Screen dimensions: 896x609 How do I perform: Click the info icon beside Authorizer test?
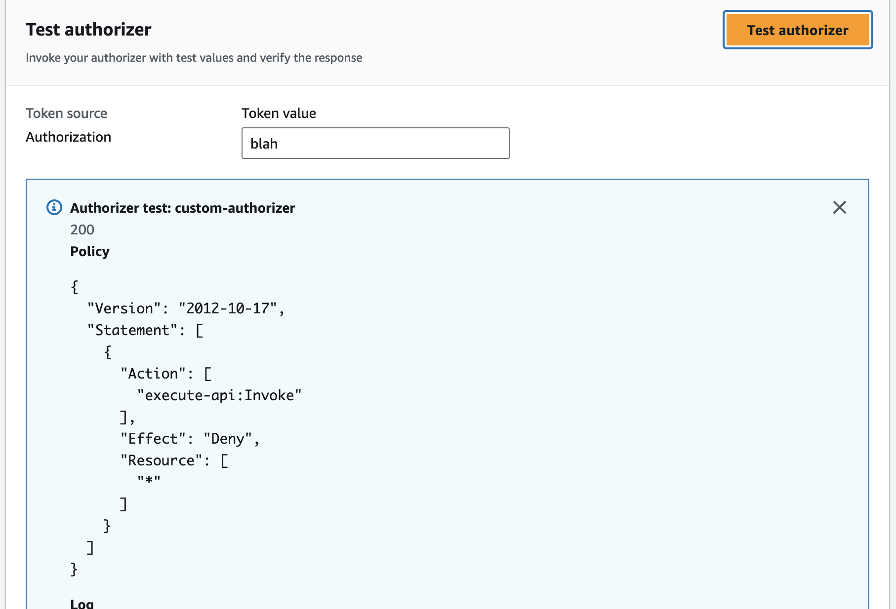54,208
